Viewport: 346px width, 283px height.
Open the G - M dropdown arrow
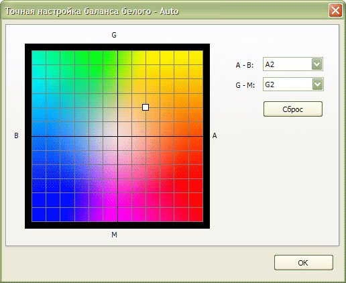pos(317,84)
